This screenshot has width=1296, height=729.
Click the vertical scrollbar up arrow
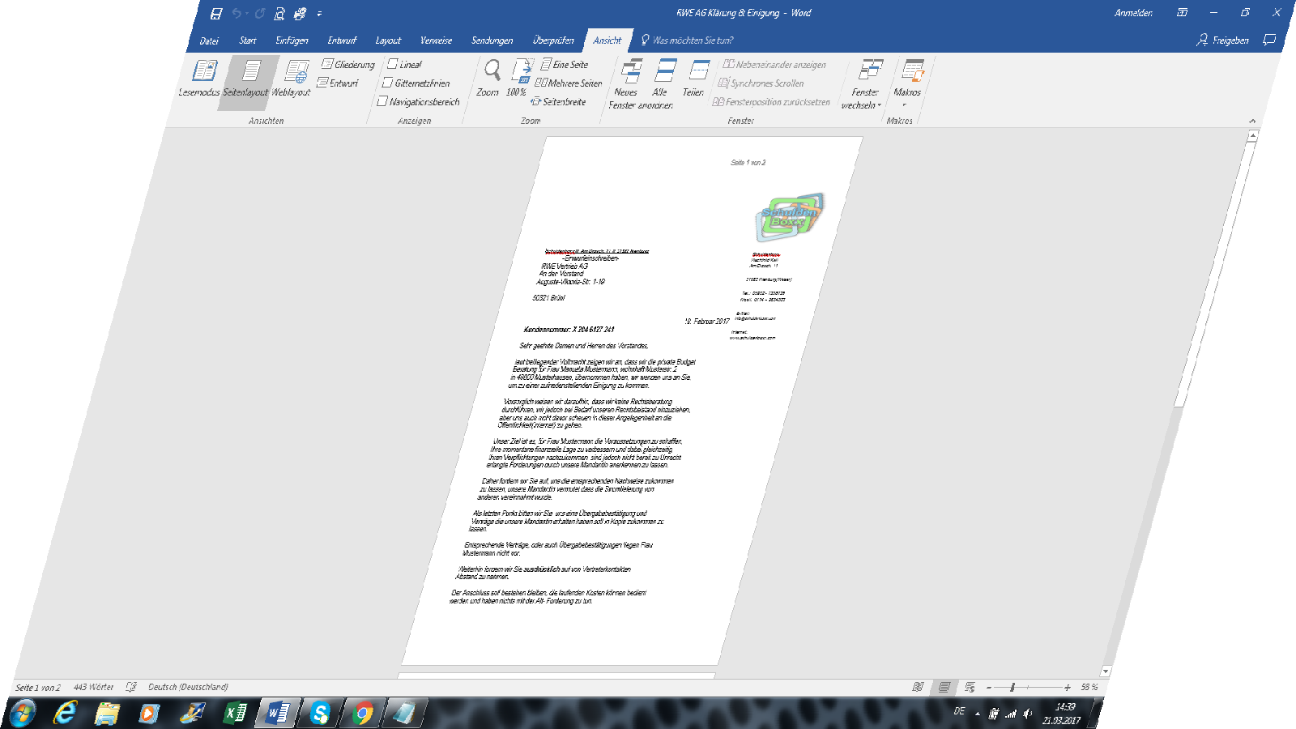(x=1252, y=136)
